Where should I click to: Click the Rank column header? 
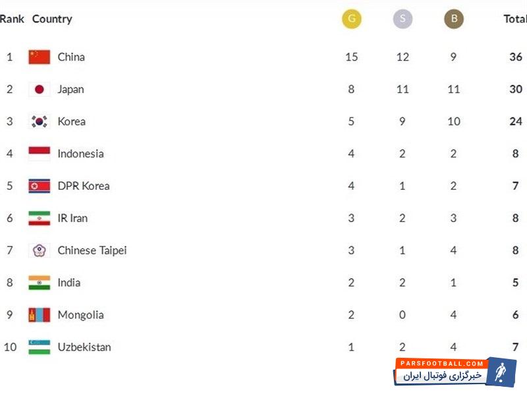pos(12,19)
